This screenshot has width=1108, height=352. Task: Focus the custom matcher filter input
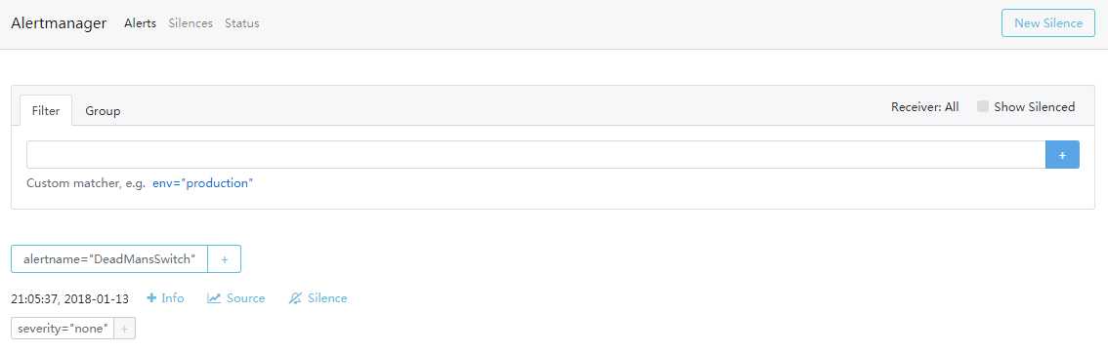[x=535, y=154]
